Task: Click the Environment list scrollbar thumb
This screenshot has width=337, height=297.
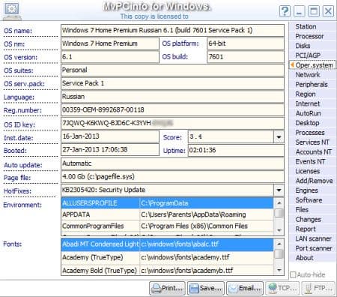Action: (279, 213)
